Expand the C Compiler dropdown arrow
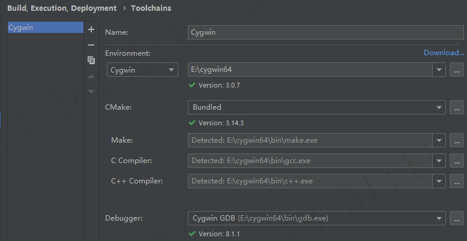The width and height of the screenshot is (467, 241). [439, 161]
